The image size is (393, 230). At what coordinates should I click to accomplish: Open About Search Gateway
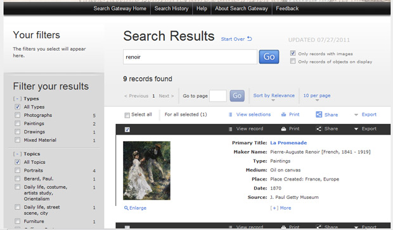[242, 8]
